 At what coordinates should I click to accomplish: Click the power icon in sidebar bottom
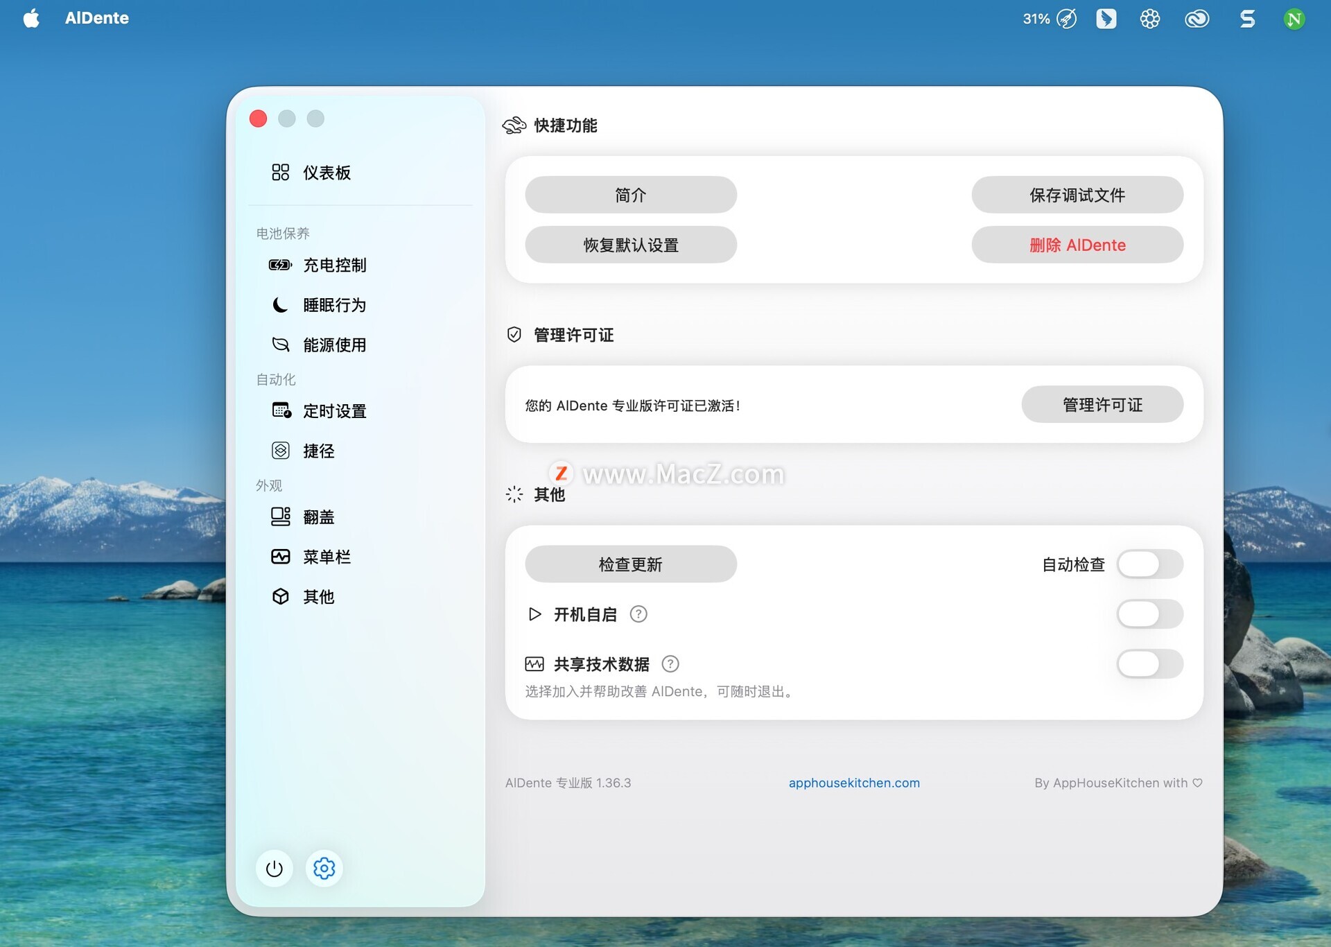pos(274,868)
